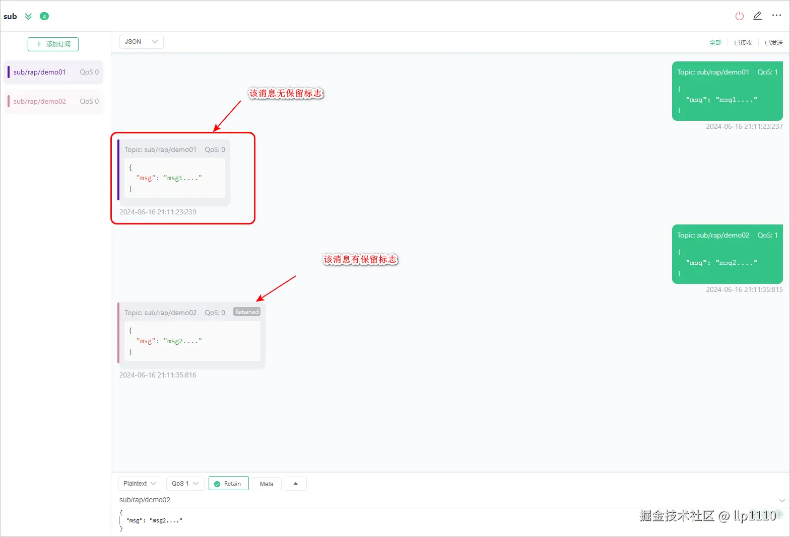The image size is (790, 537).
Task: Open the QoS 1 dropdown
Action: [x=185, y=484]
